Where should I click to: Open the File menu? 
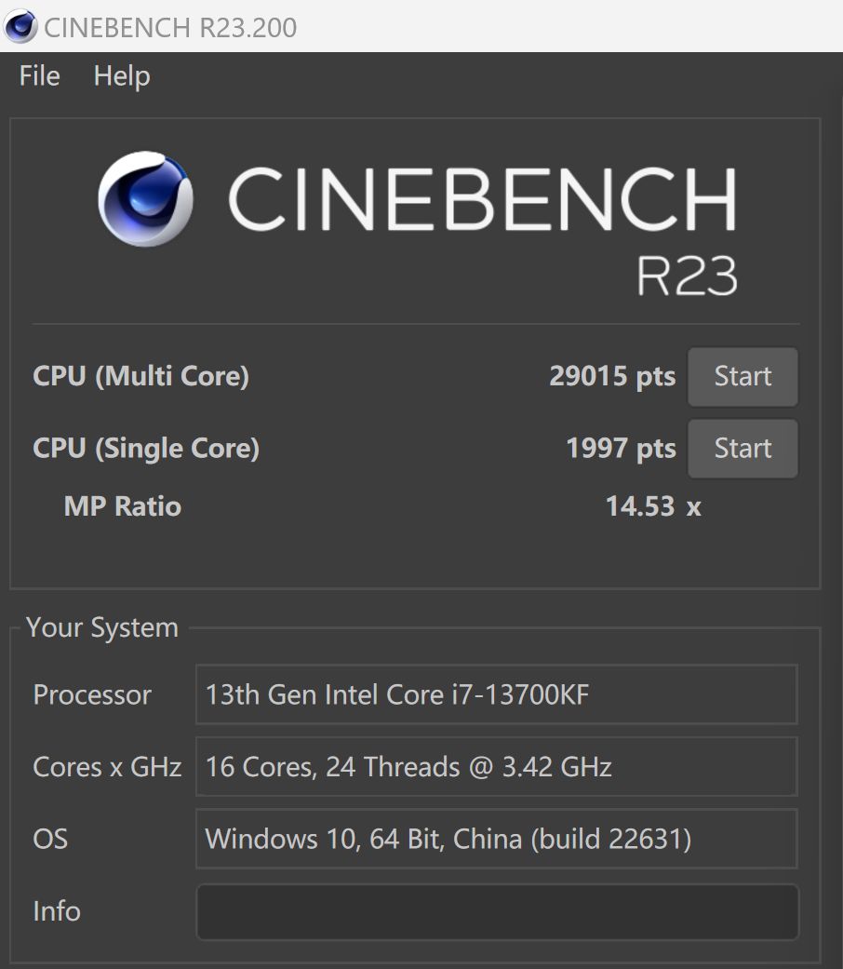(39, 76)
